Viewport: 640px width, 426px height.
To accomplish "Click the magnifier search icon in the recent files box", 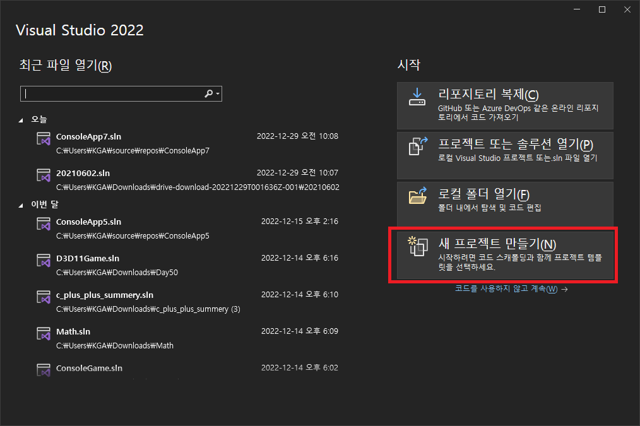I will click(208, 94).
